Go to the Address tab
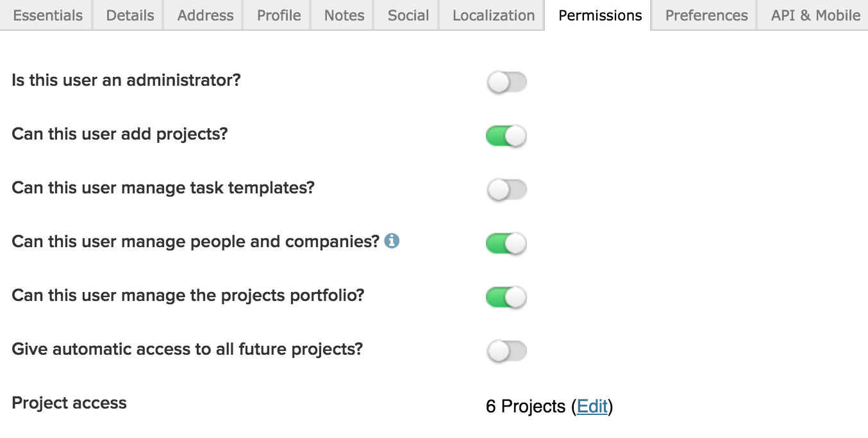 [205, 15]
